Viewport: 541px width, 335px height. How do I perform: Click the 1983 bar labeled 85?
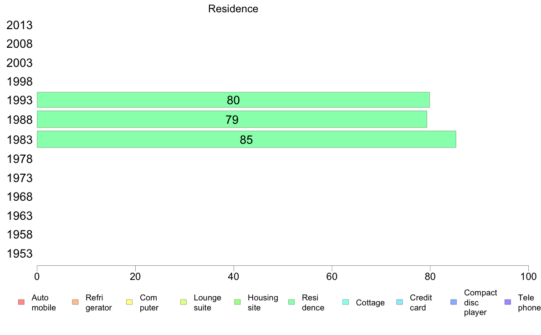point(246,139)
